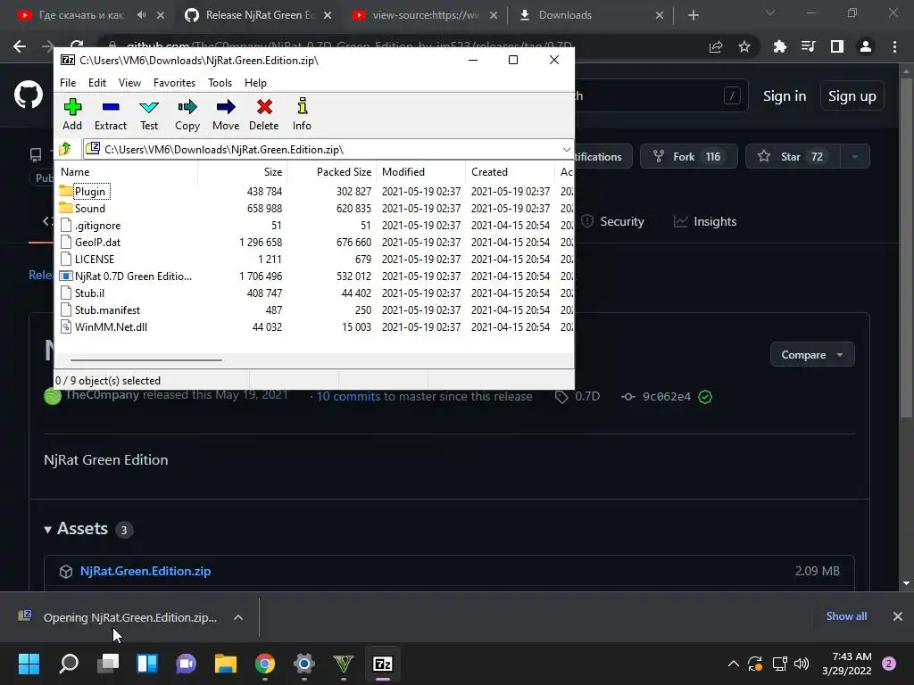914x685 pixels.
Task: Show hidden system tray icons
Action: [734, 664]
